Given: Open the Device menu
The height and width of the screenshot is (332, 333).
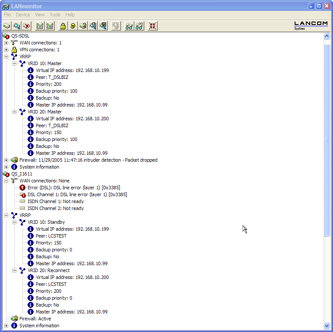Looking at the screenshot, I should (23, 15).
